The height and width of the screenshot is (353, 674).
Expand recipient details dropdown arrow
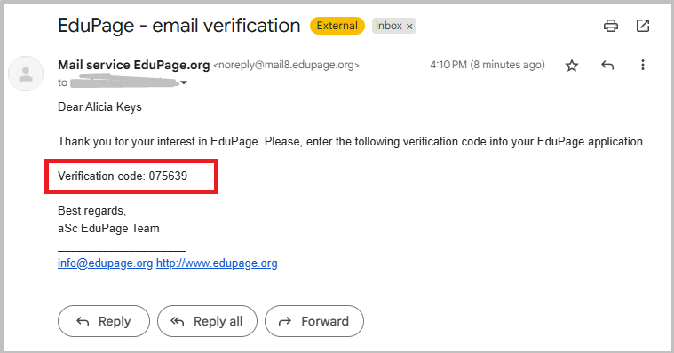click(184, 82)
